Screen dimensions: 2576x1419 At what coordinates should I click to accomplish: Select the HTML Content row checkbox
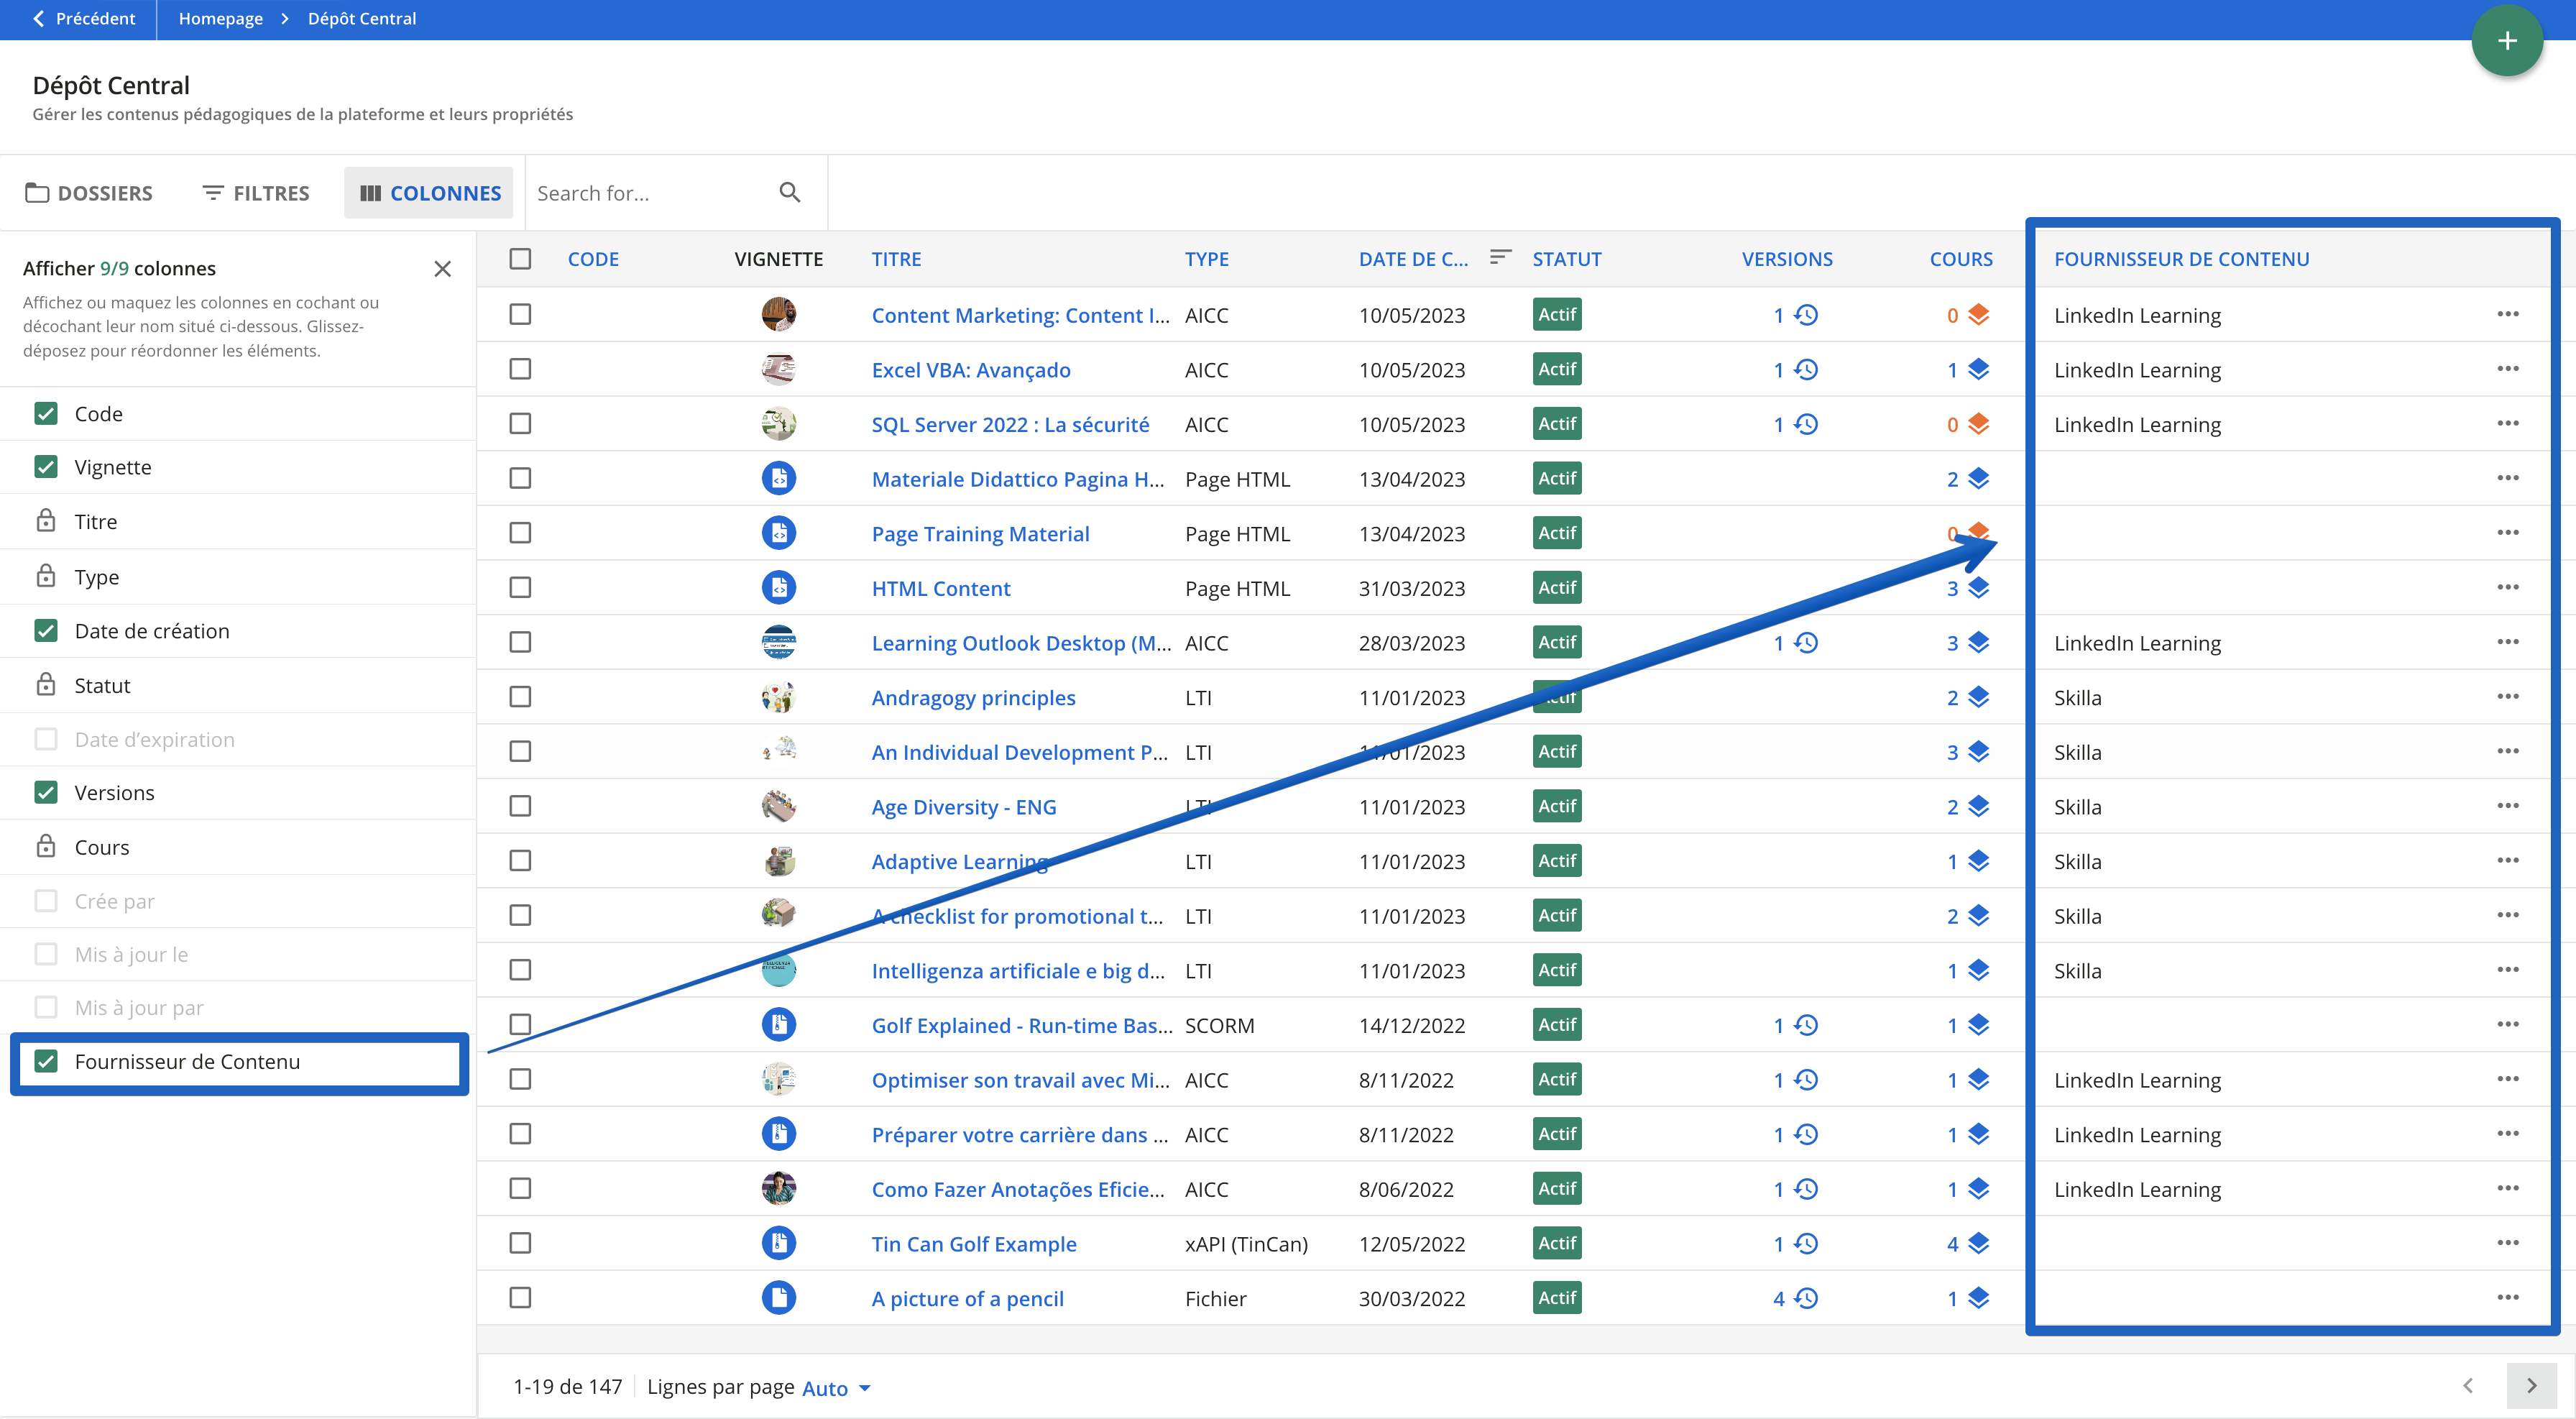[520, 588]
